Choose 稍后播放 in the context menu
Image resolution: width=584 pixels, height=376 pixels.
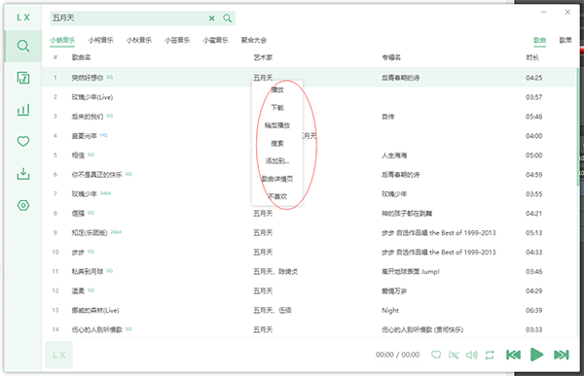tap(277, 125)
